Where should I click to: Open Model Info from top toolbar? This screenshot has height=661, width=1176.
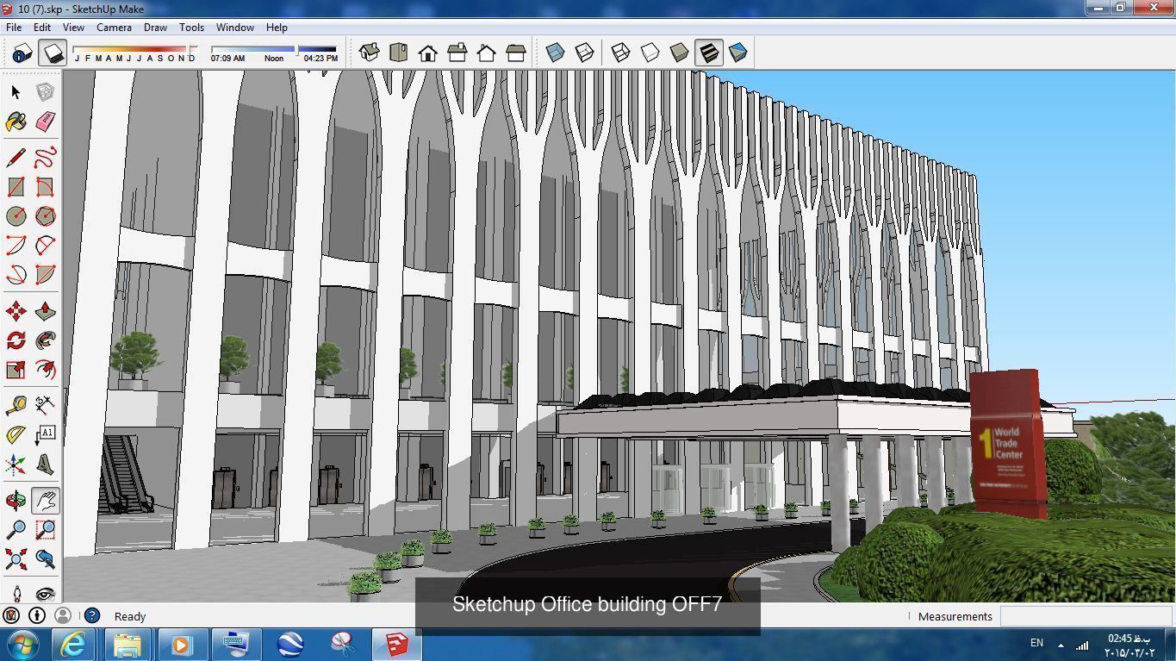(x=22, y=53)
